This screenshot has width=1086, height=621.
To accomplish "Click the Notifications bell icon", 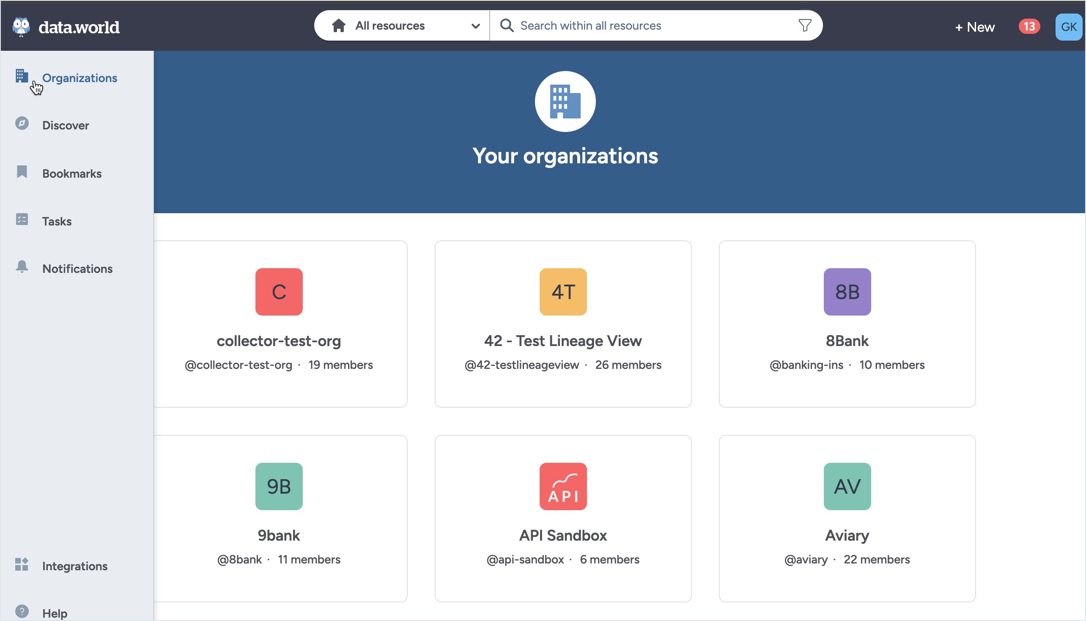I will click(22, 267).
